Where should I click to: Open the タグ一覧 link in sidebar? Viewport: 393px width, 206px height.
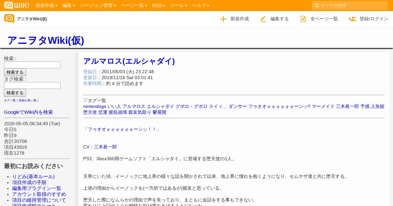click(x=10, y=100)
